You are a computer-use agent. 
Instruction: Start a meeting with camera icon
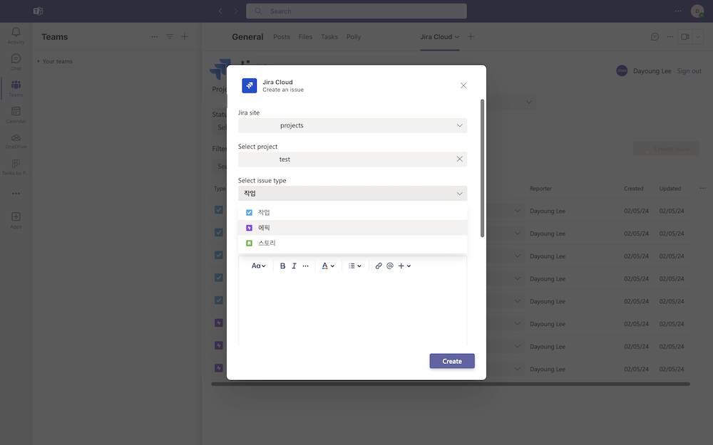tap(684, 37)
